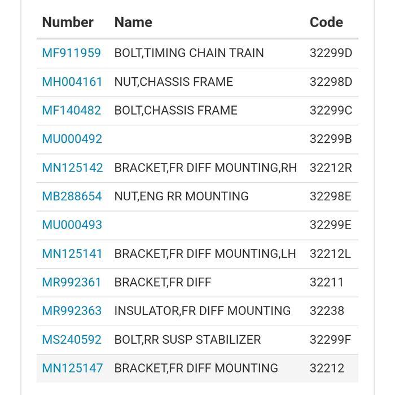This screenshot has height=395, width=395.
Task: Open part number MF911959 link
Action: [x=72, y=53]
